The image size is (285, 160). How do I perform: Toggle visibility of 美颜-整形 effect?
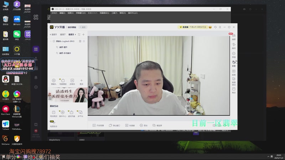(x=57, y=47)
